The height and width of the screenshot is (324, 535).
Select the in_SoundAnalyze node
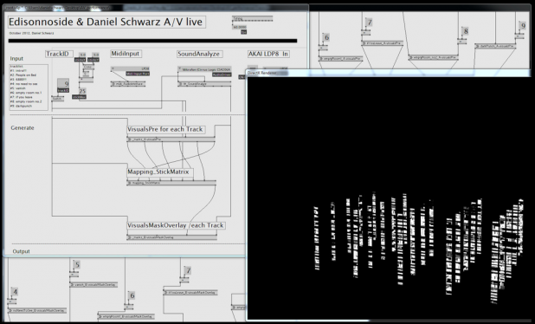coord(204,84)
